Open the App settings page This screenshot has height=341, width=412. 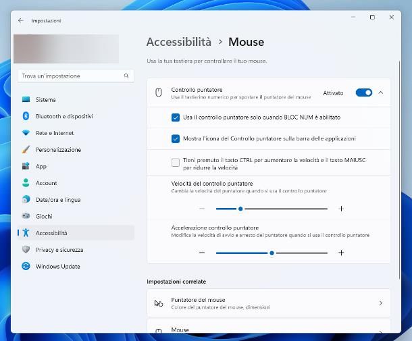point(76,166)
